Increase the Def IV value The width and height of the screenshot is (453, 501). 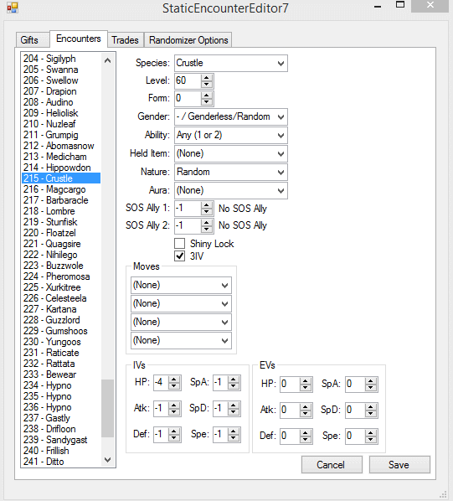coord(174,431)
